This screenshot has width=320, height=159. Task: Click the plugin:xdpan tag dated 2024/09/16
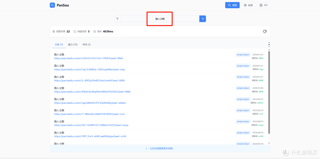click(243, 132)
